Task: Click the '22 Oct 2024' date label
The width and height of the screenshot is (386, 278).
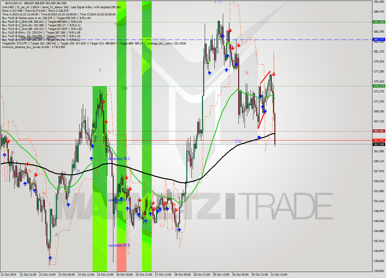Action: [8, 275]
